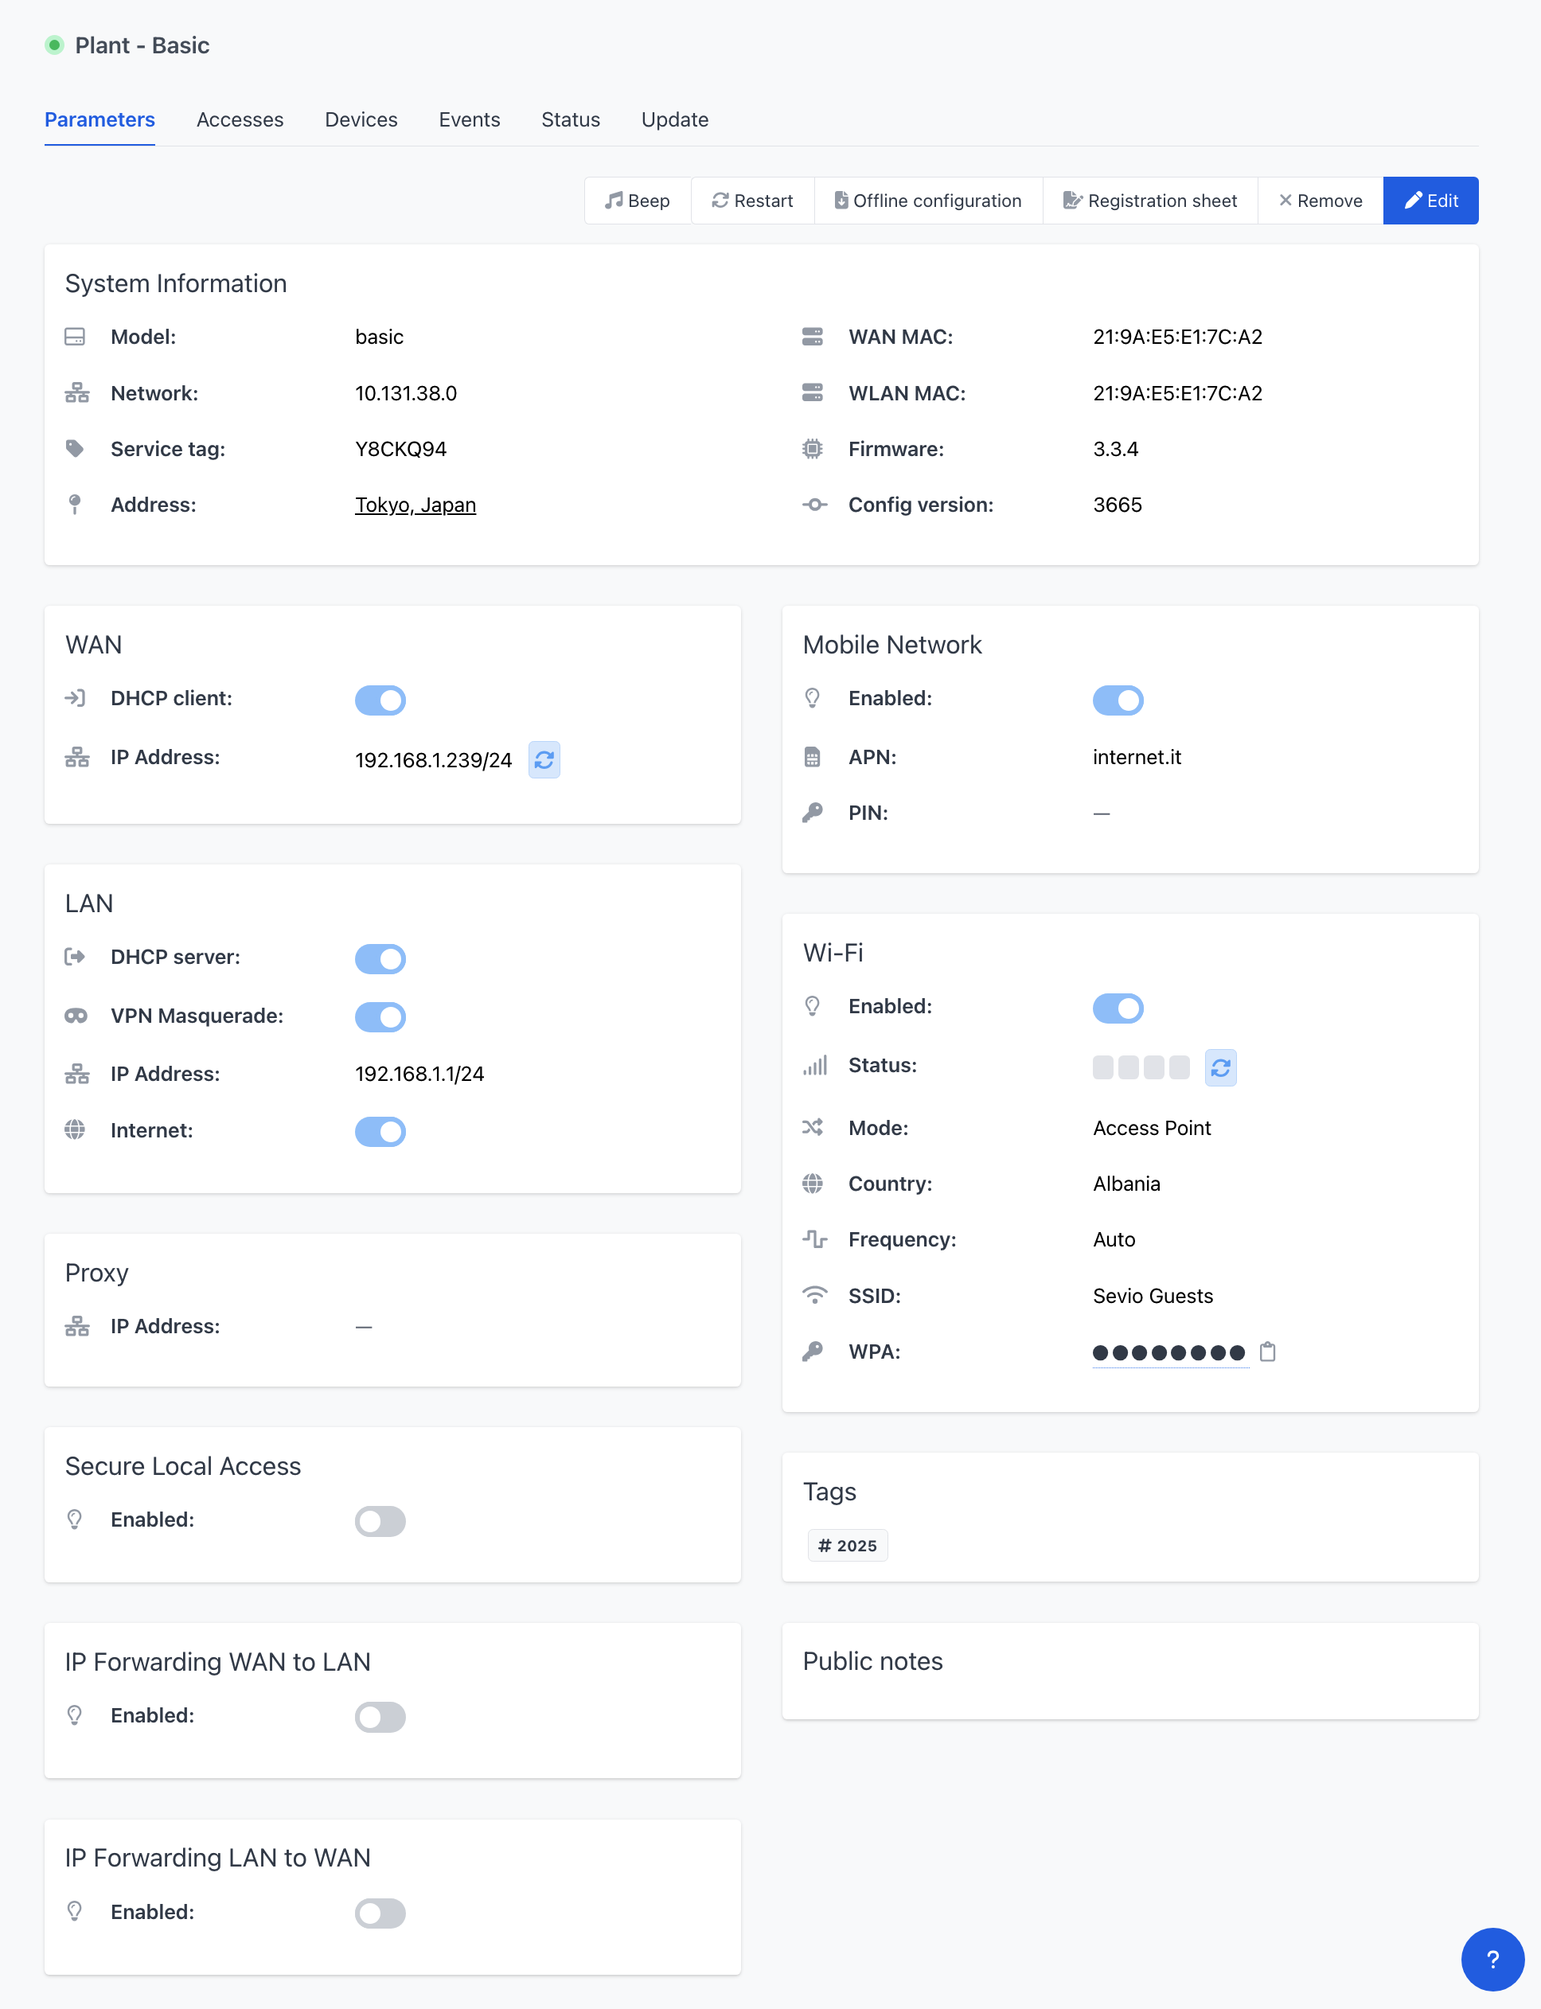The height and width of the screenshot is (2009, 1541).
Task: Click the Beep button
Action: coord(638,200)
